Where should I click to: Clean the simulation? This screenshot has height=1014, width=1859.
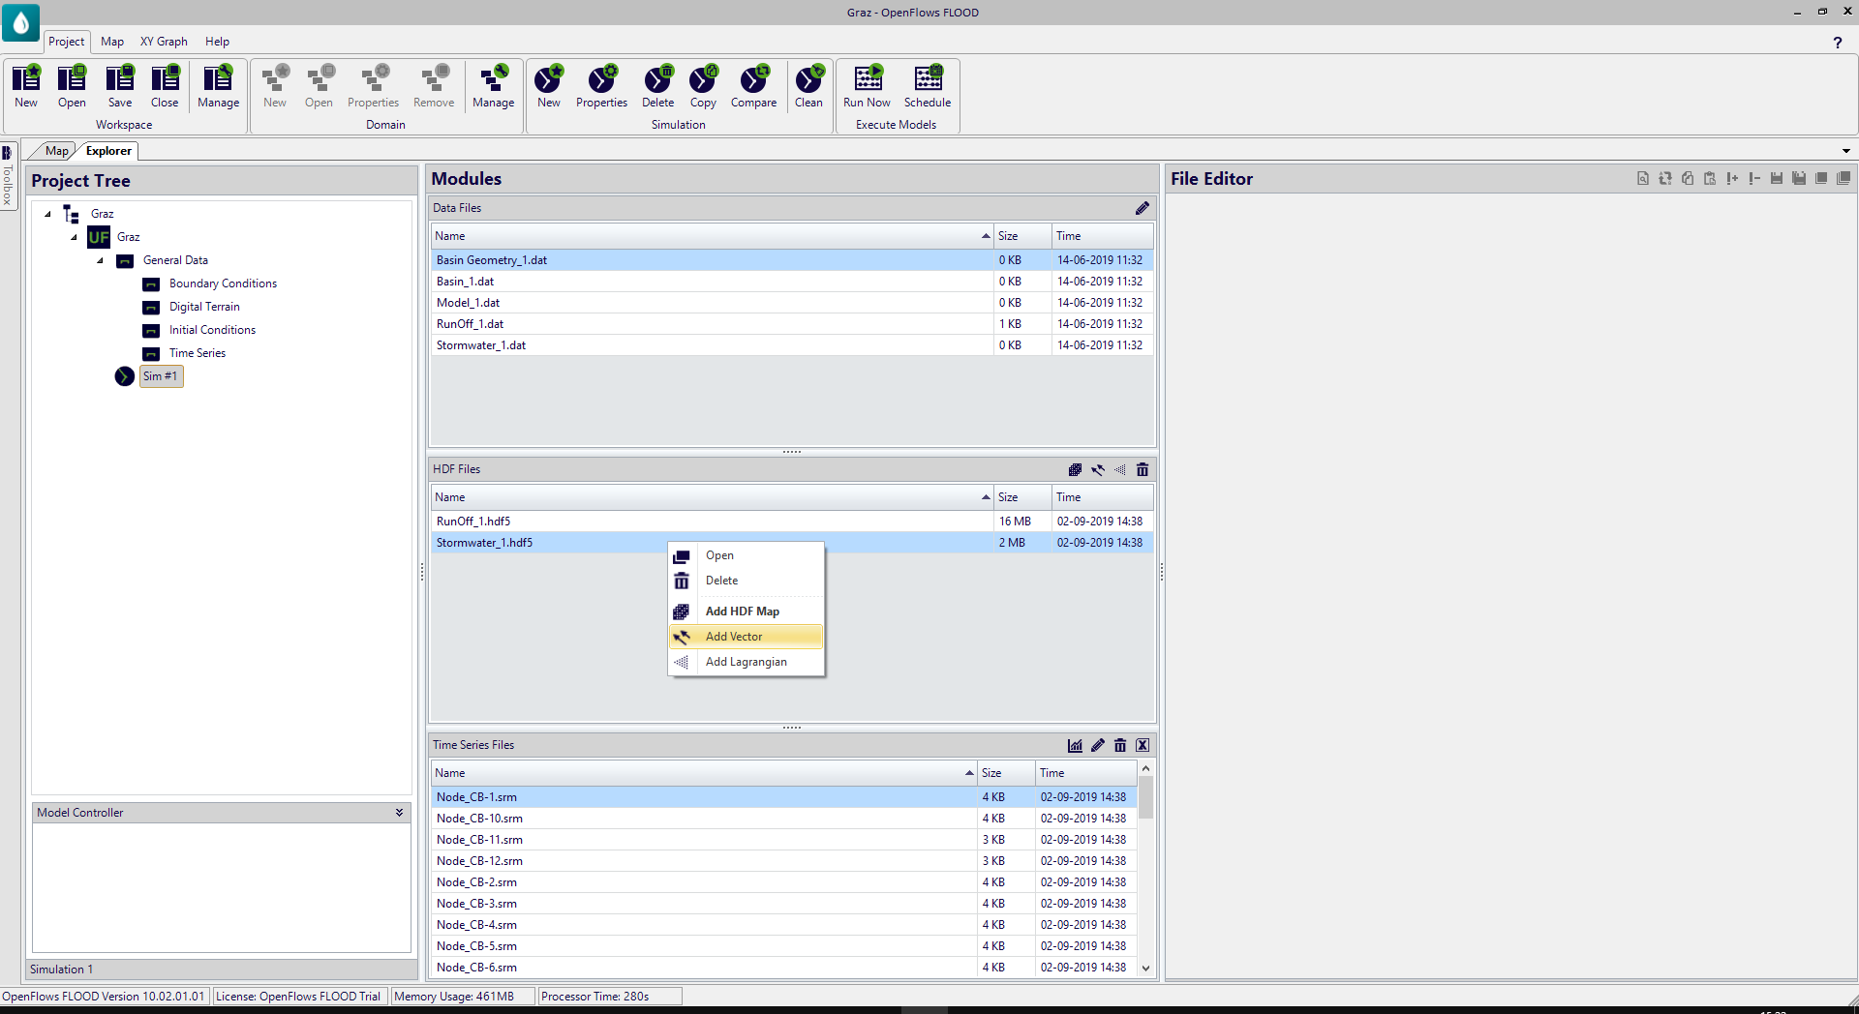(808, 87)
